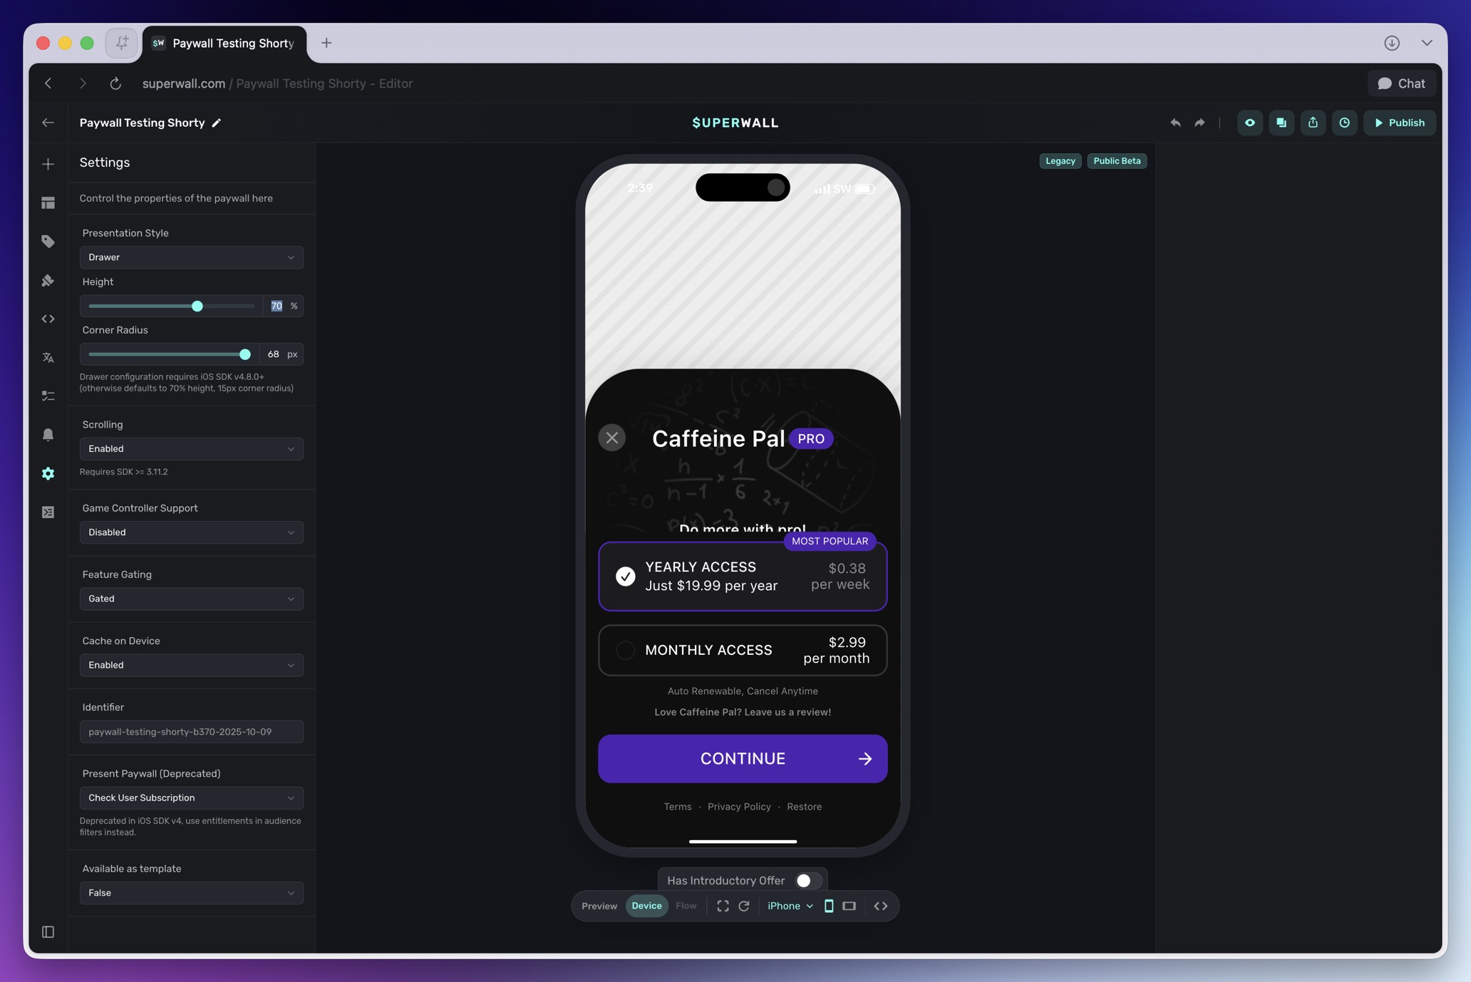The width and height of the screenshot is (1471, 982).
Task: Expand the browser tab list chevron
Action: (x=1426, y=43)
